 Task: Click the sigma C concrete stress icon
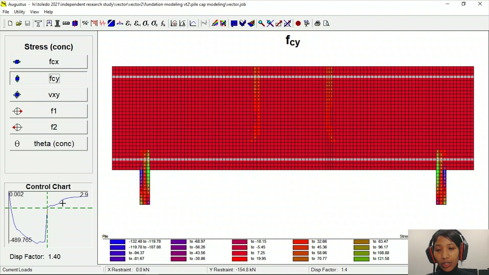(154, 23)
